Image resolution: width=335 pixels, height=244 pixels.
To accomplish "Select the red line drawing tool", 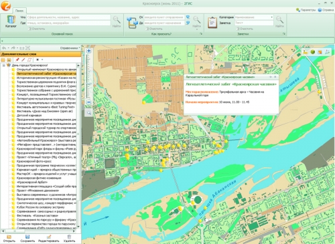I will [x=23, y=59].
